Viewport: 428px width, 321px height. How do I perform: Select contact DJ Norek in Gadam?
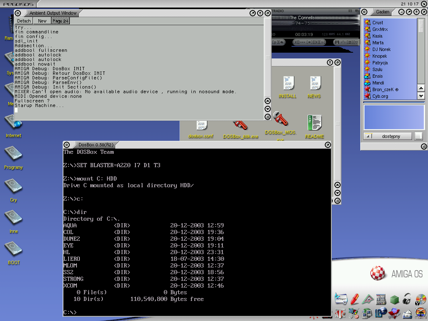coord(390,49)
